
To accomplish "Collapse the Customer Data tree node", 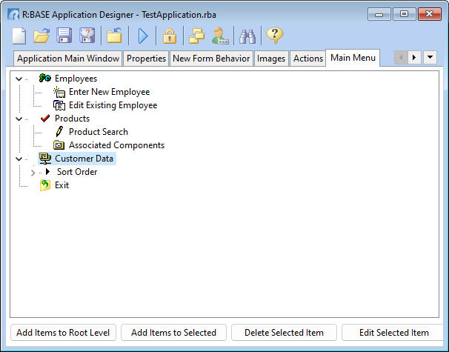I will click(19, 159).
